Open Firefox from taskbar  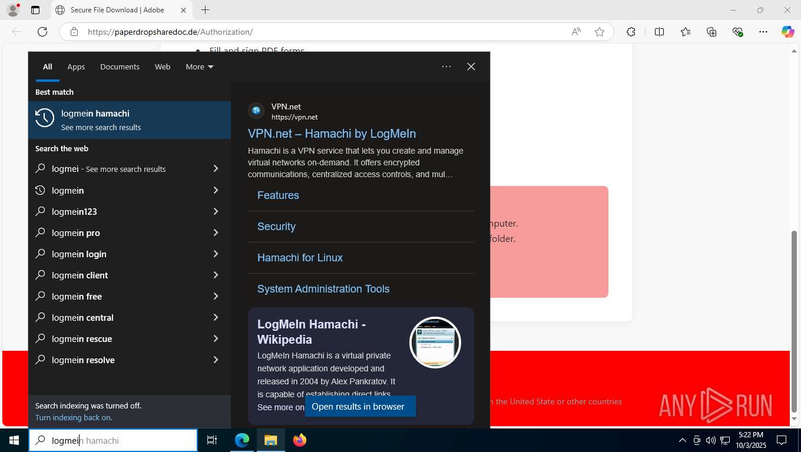(300, 440)
